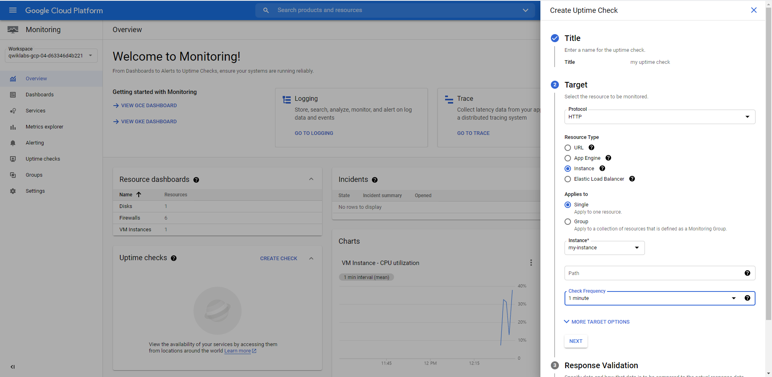Open the Firewalls dashboard row
772x377 pixels.
pos(218,218)
